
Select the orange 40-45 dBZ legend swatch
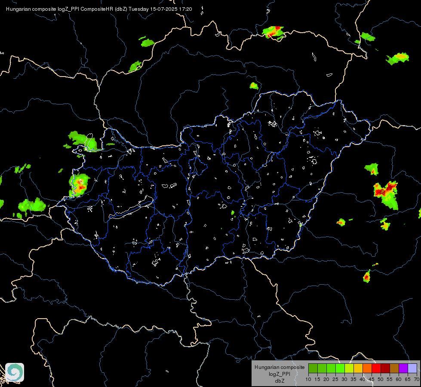pos(367,369)
